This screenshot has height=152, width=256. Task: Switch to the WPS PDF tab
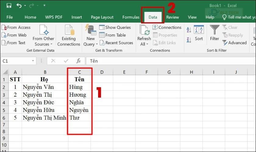(54, 17)
